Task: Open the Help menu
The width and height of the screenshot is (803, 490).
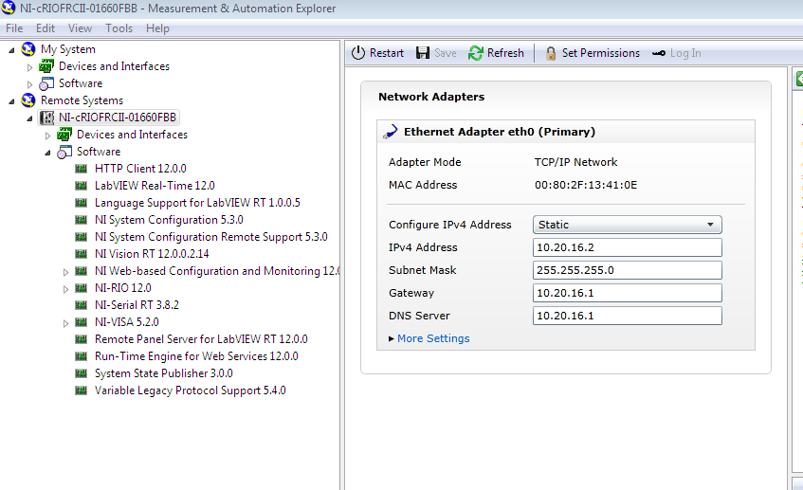Action: [157, 28]
